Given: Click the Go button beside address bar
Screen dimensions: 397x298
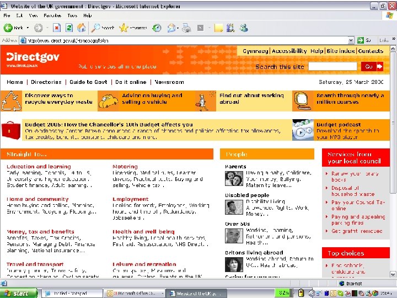Looking at the screenshot, I should coord(364,40).
